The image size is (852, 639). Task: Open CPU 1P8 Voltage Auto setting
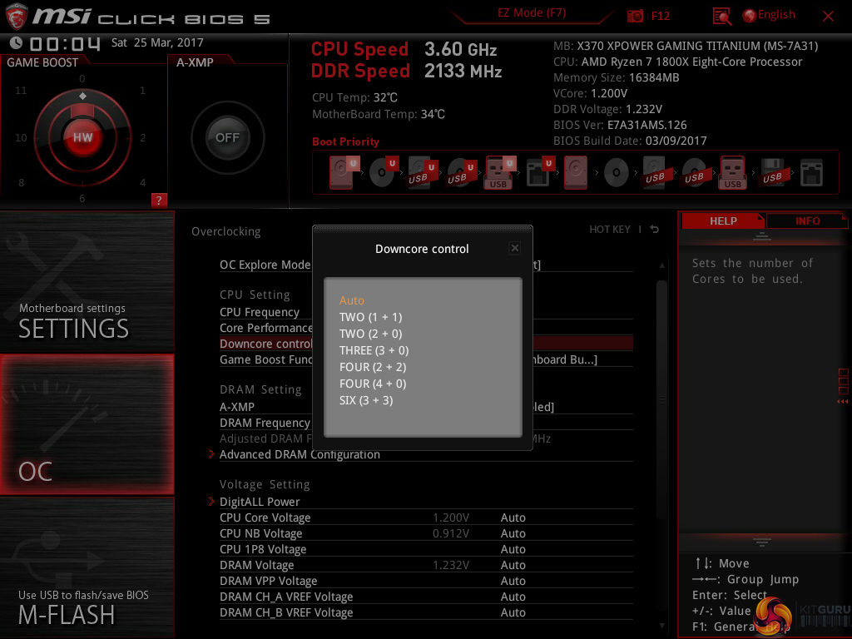(513, 549)
